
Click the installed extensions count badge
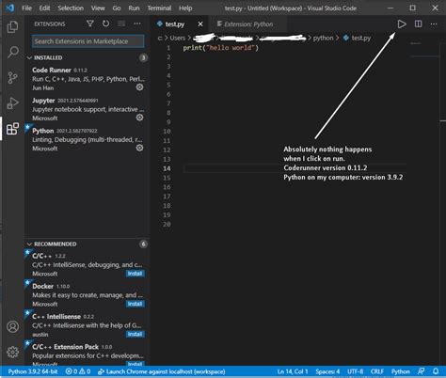(x=143, y=57)
